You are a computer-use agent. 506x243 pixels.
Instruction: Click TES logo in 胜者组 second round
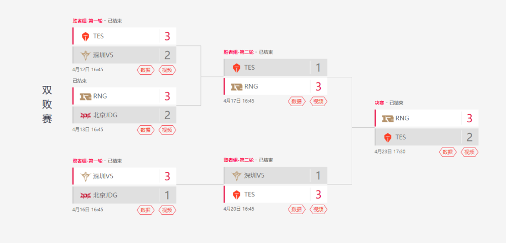[236, 67]
